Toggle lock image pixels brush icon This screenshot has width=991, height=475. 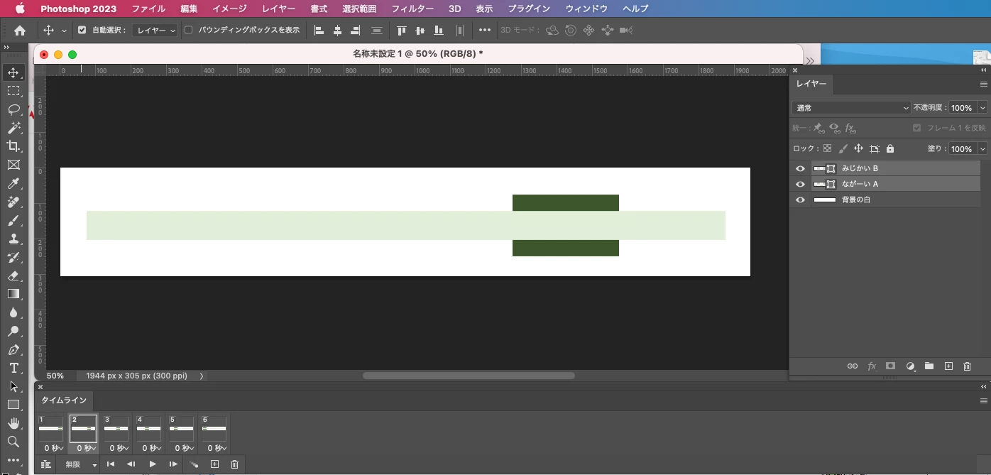843,149
